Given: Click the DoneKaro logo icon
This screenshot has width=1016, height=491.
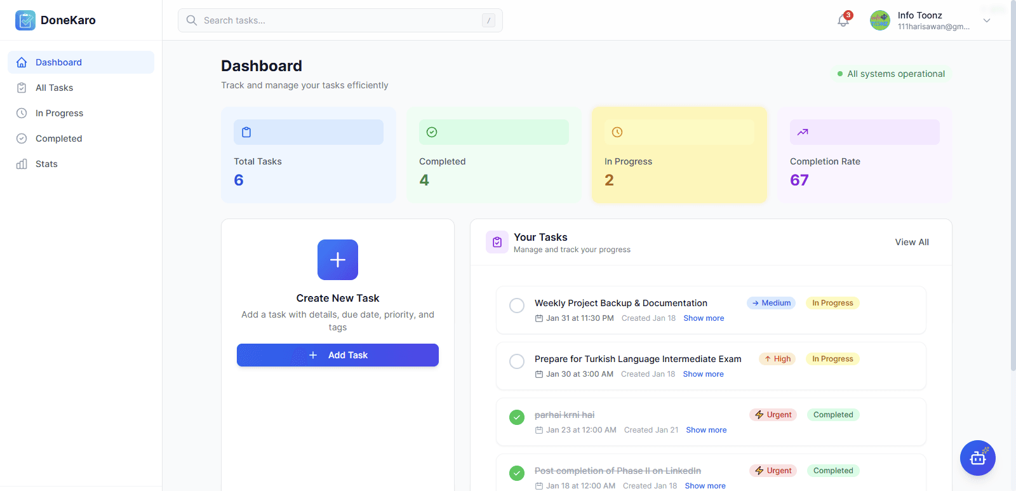Looking at the screenshot, I should (x=25, y=20).
